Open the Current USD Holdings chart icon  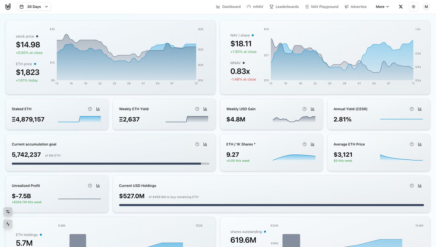(x=420, y=186)
